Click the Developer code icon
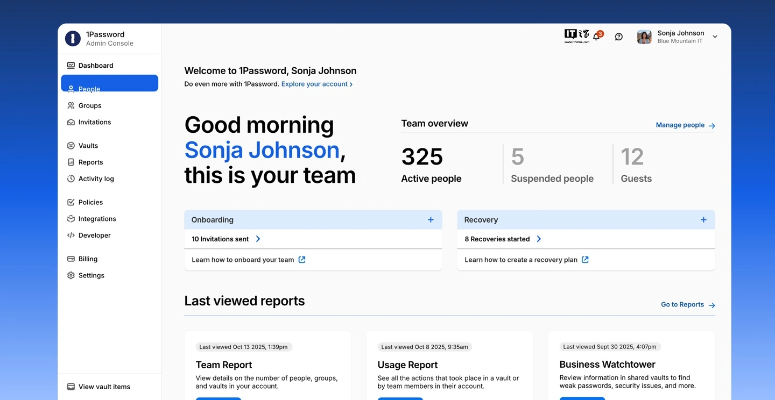Image resolution: width=775 pixels, height=400 pixels. (71, 235)
